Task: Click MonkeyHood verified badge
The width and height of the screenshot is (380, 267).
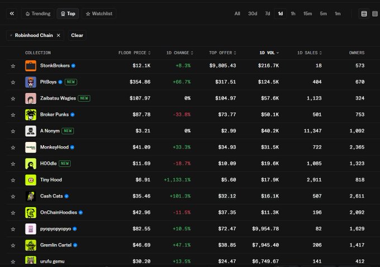Action: [72, 147]
